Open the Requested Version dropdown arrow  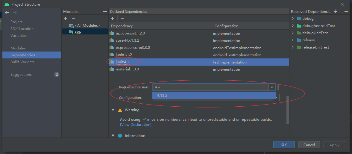coord(272,87)
